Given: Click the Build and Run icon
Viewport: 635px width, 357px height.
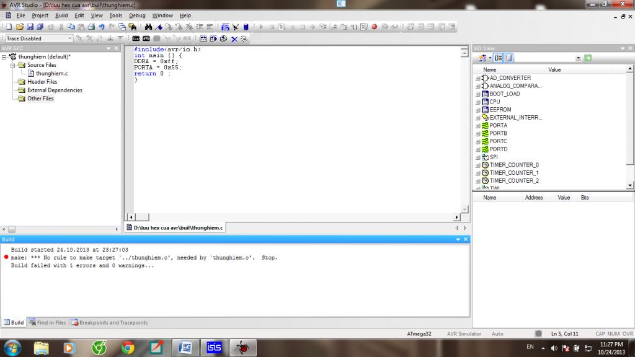Looking at the screenshot, I should coord(213,38).
